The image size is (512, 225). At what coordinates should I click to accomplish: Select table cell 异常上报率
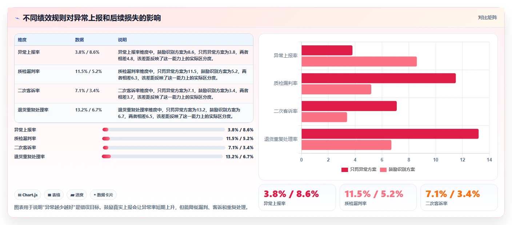click(29, 52)
